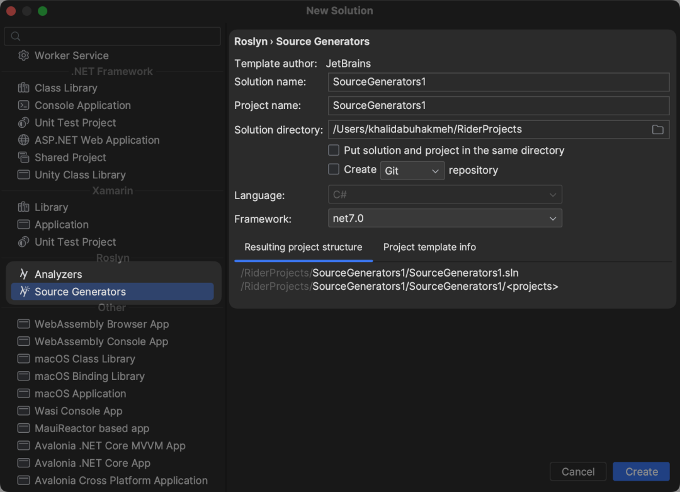Click the JetBrains template author text

pyautogui.click(x=348, y=64)
